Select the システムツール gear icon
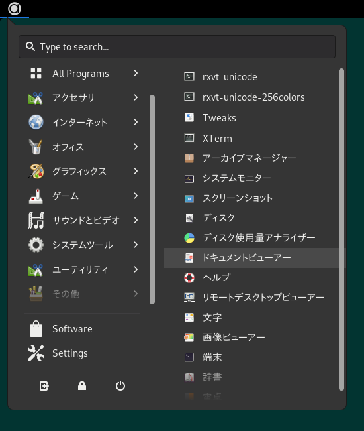This screenshot has width=364, height=431. click(x=36, y=245)
